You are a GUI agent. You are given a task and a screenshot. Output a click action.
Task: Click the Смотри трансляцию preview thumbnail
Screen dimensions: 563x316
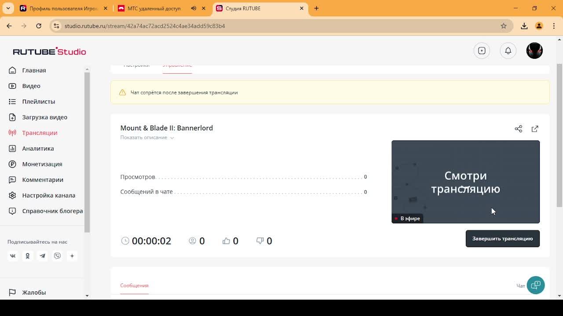(465, 182)
